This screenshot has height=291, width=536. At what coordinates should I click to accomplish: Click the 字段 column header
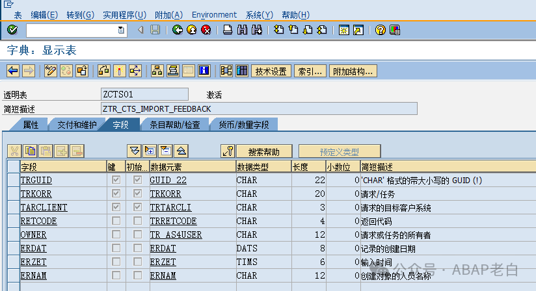pyautogui.click(x=63, y=167)
